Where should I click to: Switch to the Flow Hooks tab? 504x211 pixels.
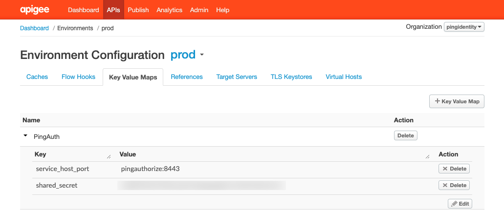78,77
